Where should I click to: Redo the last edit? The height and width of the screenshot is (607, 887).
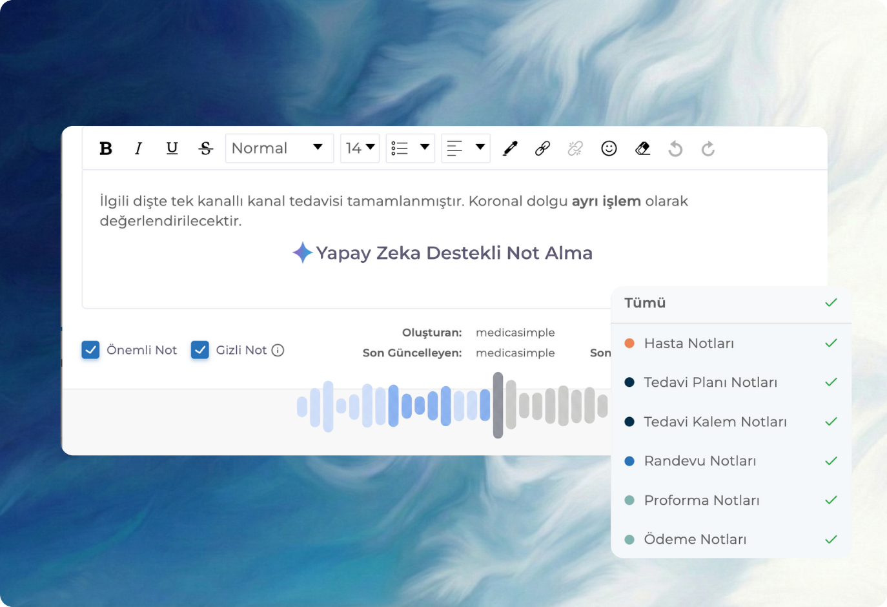coord(708,149)
